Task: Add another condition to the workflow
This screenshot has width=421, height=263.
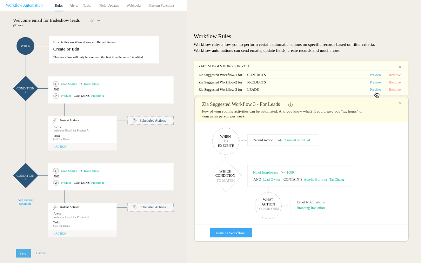Action: [x=25, y=202]
